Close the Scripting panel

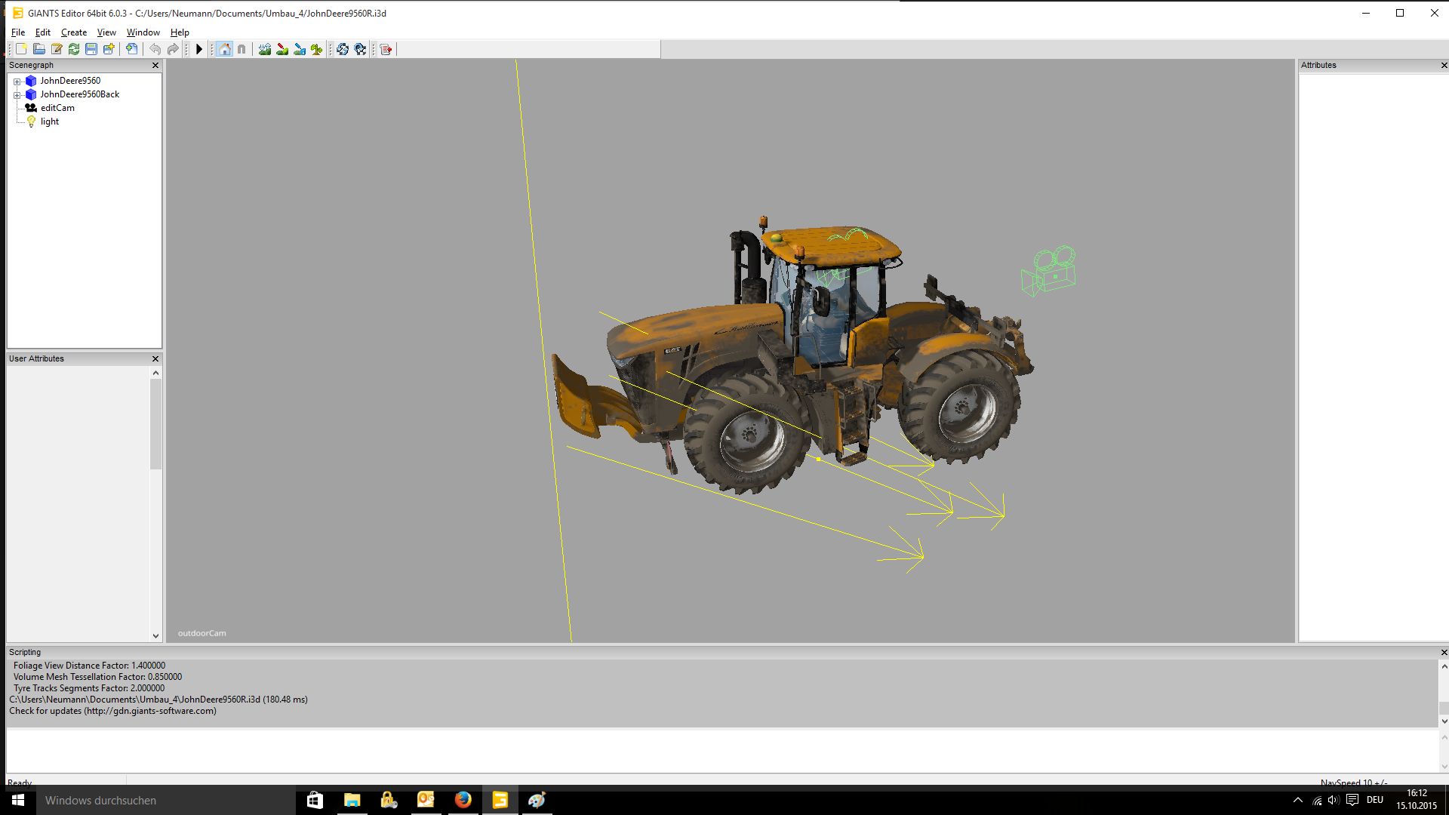[x=1444, y=653]
